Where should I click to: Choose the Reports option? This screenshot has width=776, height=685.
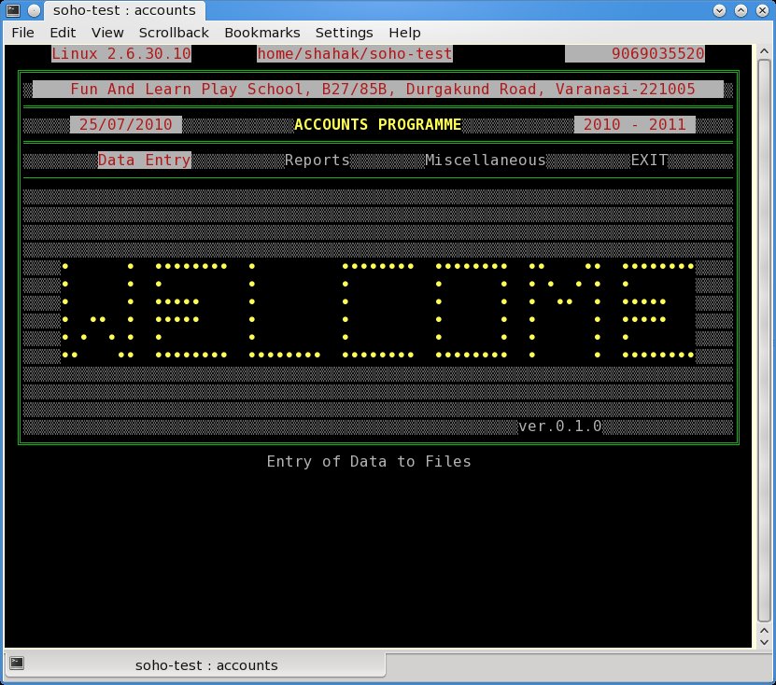click(317, 160)
